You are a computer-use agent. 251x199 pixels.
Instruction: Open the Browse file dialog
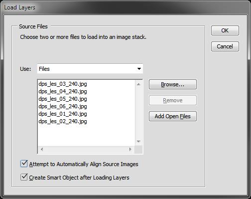click(x=173, y=84)
